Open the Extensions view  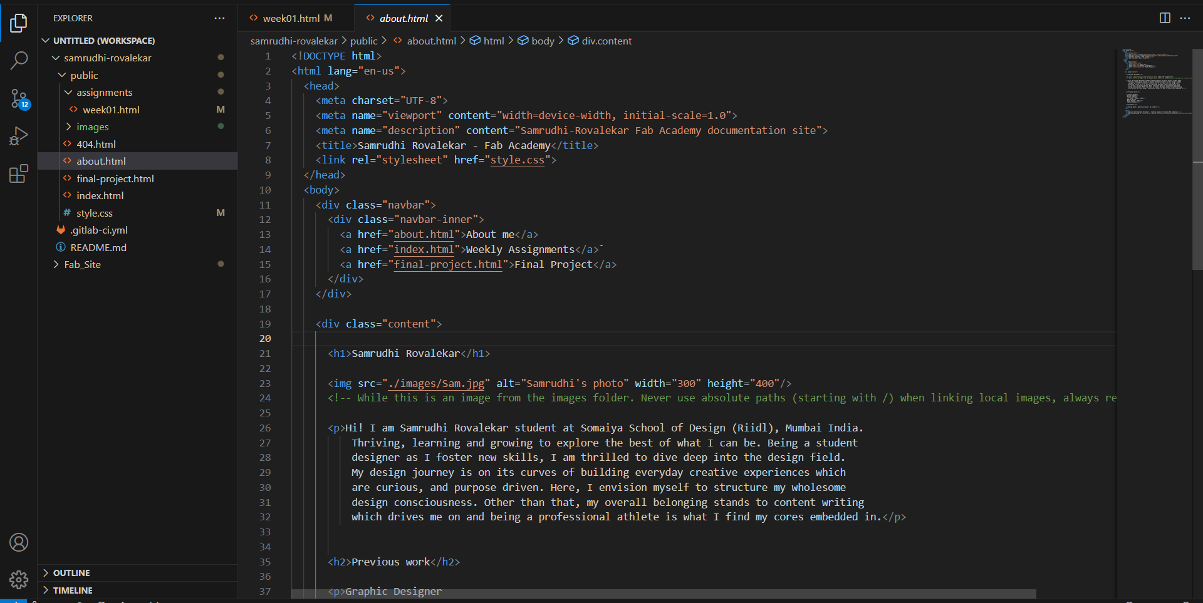[x=19, y=173]
